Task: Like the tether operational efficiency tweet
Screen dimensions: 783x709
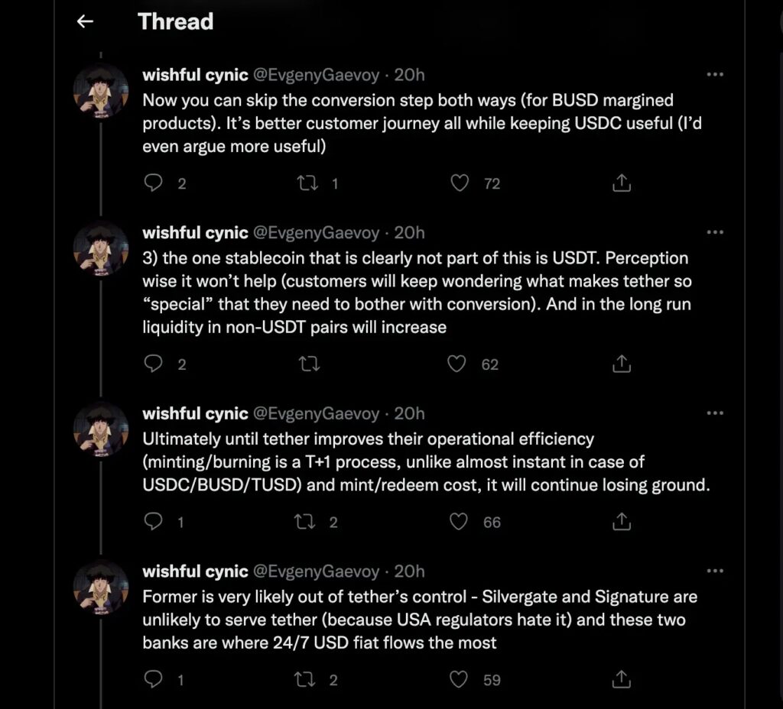Action: 459,522
